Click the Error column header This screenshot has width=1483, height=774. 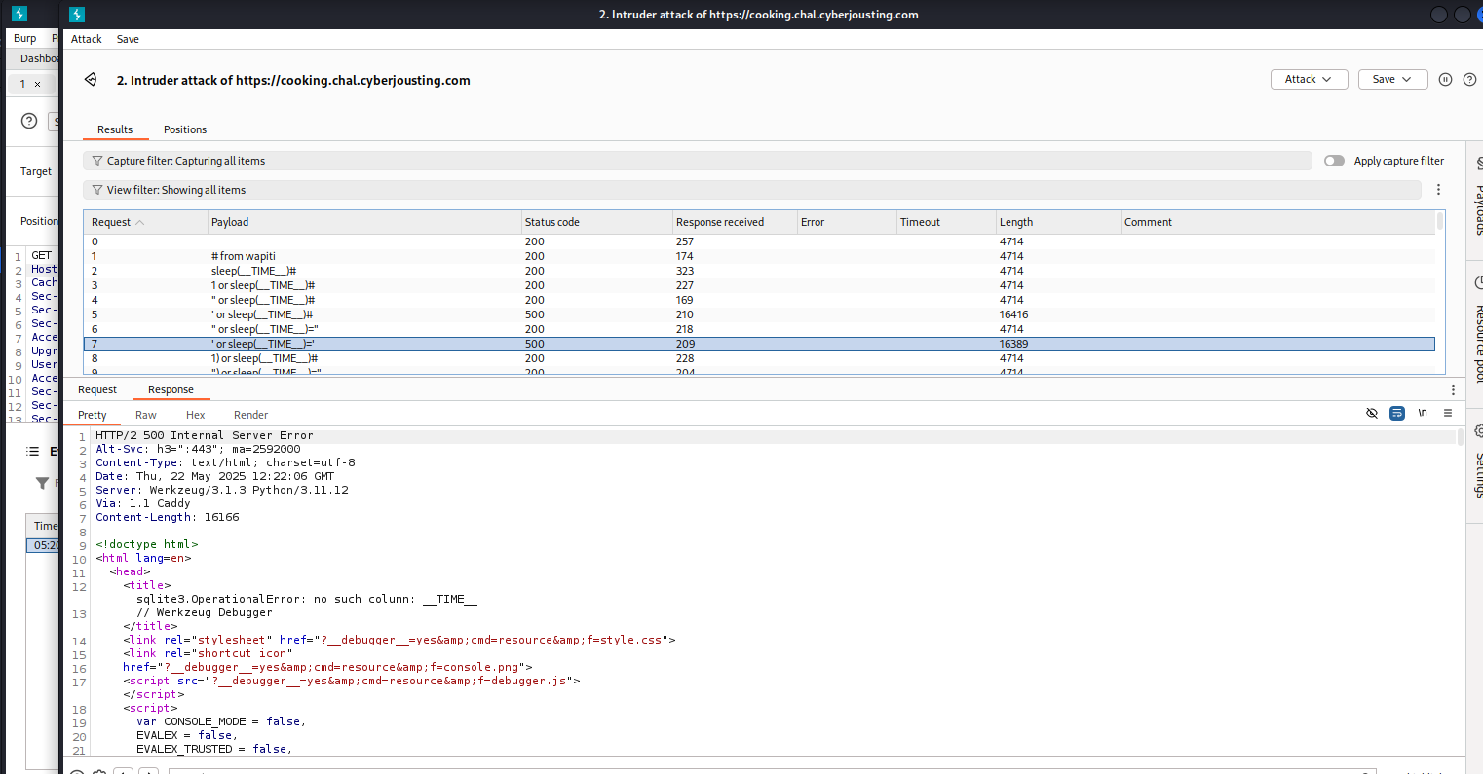click(x=846, y=222)
